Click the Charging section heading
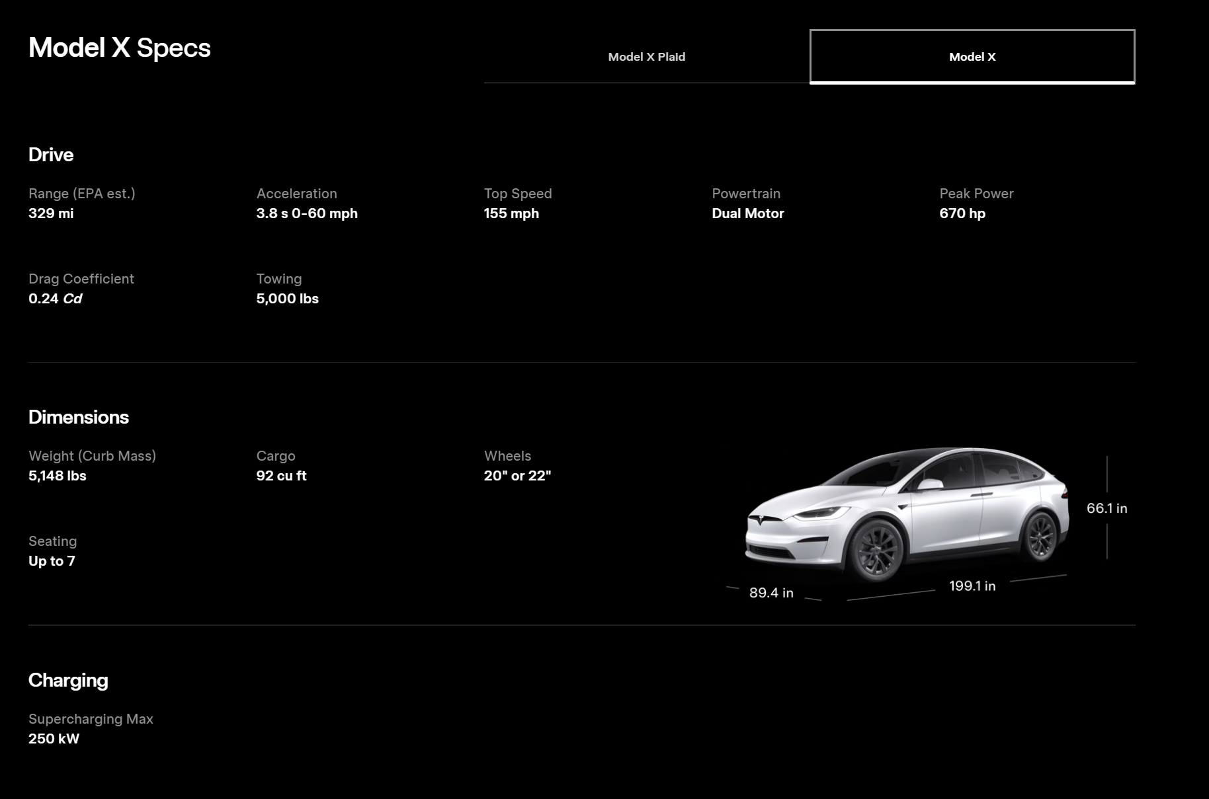The image size is (1209, 799). click(68, 680)
